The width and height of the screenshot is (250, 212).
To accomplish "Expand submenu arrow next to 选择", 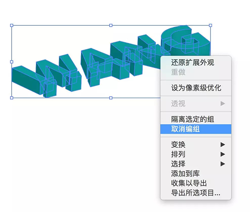I will pyautogui.click(x=223, y=164).
